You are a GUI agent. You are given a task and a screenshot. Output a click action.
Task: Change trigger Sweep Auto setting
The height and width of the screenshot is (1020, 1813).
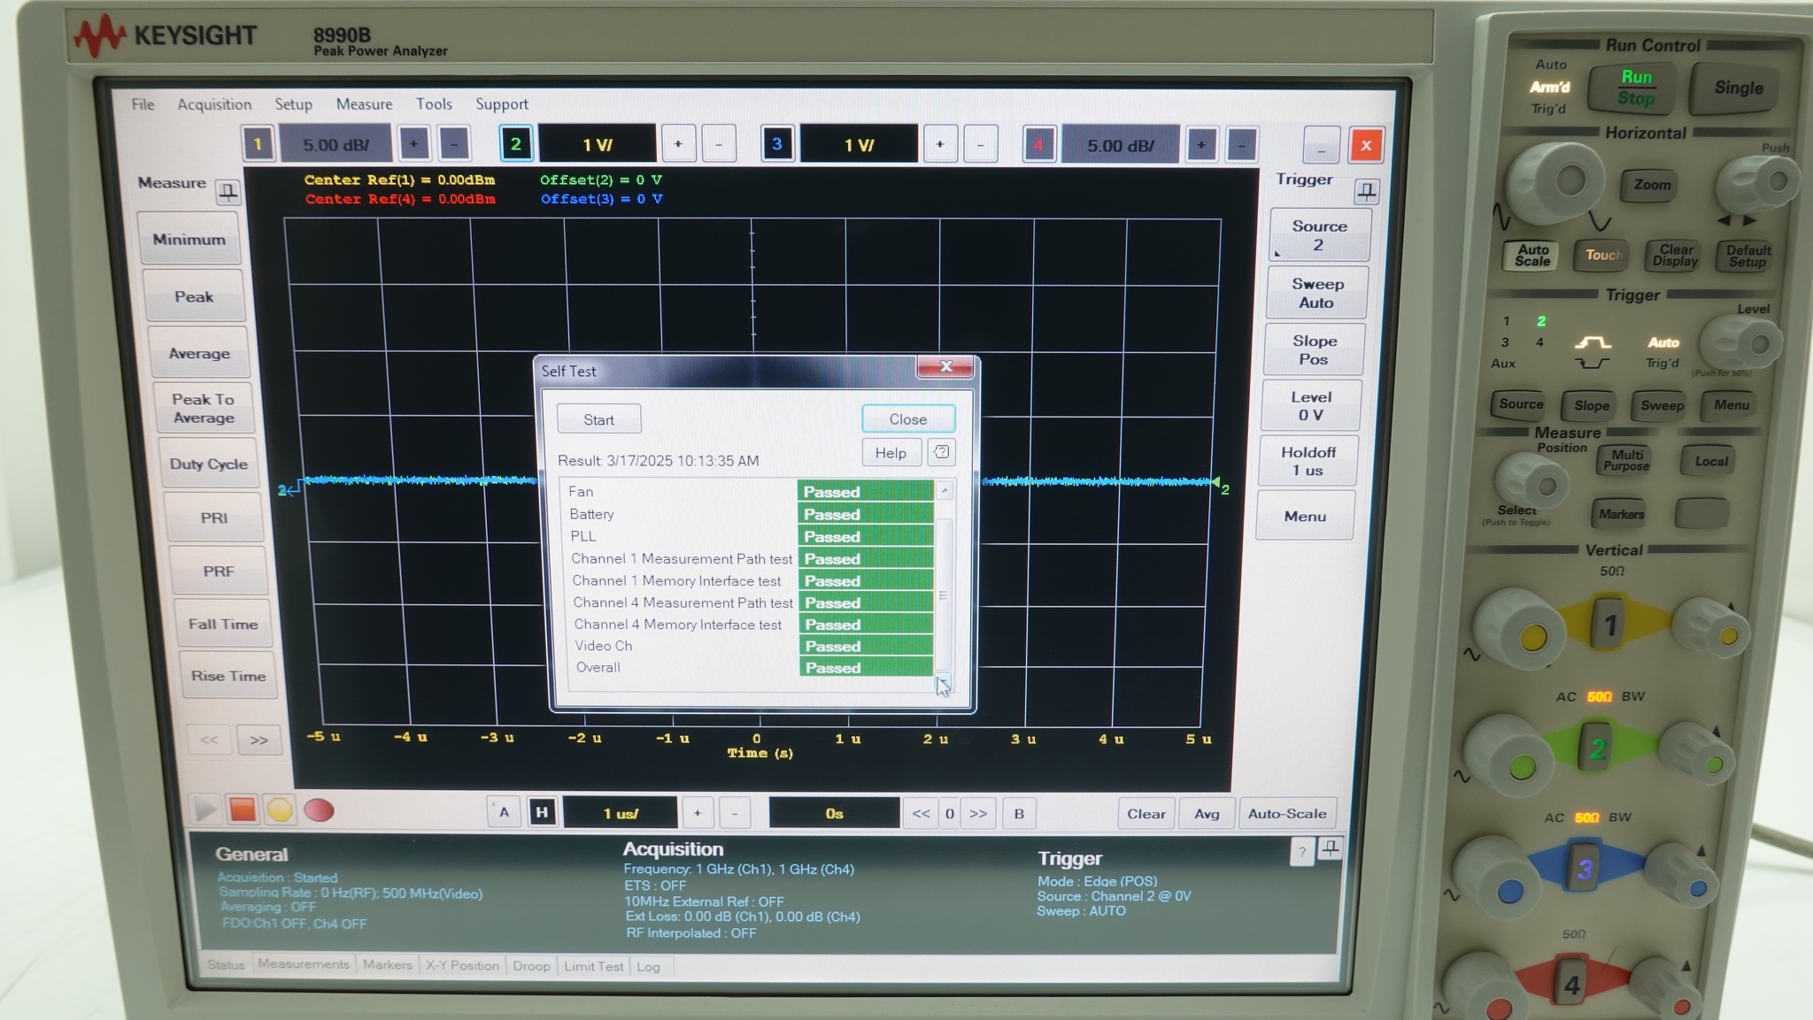pos(1317,293)
